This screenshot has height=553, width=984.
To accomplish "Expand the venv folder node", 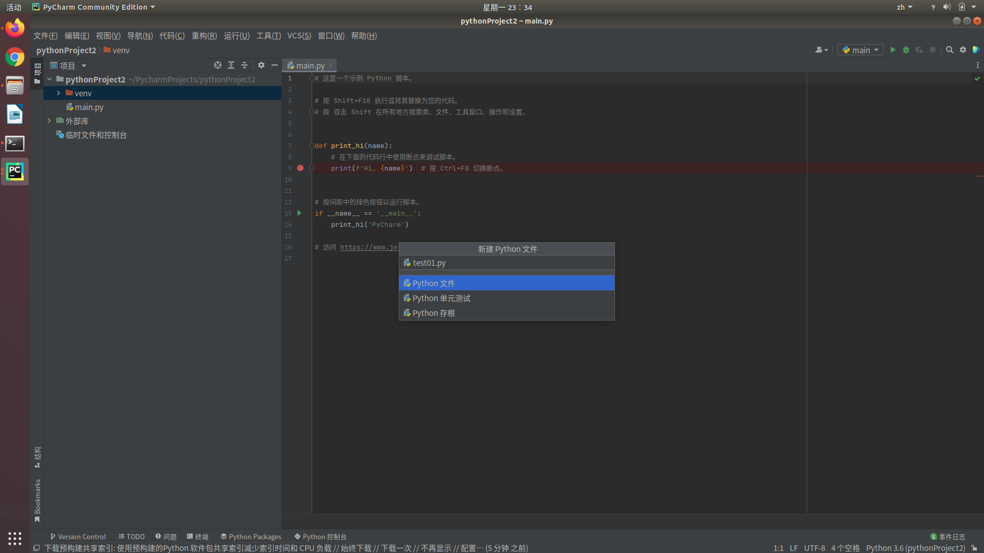I will pyautogui.click(x=58, y=93).
